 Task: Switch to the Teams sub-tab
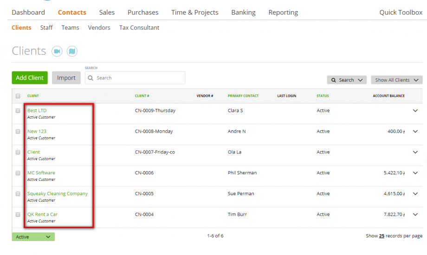pyautogui.click(x=70, y=28)
